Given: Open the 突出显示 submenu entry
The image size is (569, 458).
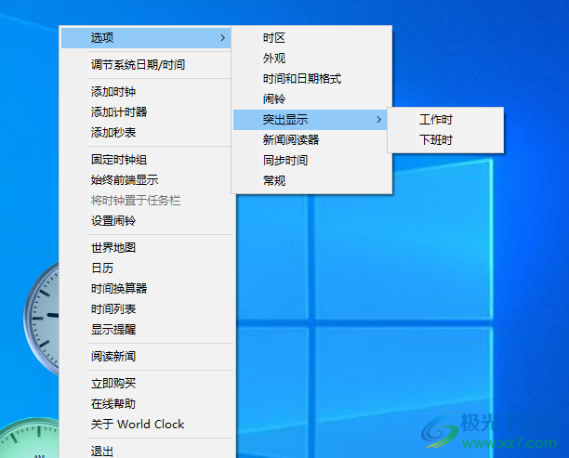Looking at the screenshot, I should tap(311, 119).
